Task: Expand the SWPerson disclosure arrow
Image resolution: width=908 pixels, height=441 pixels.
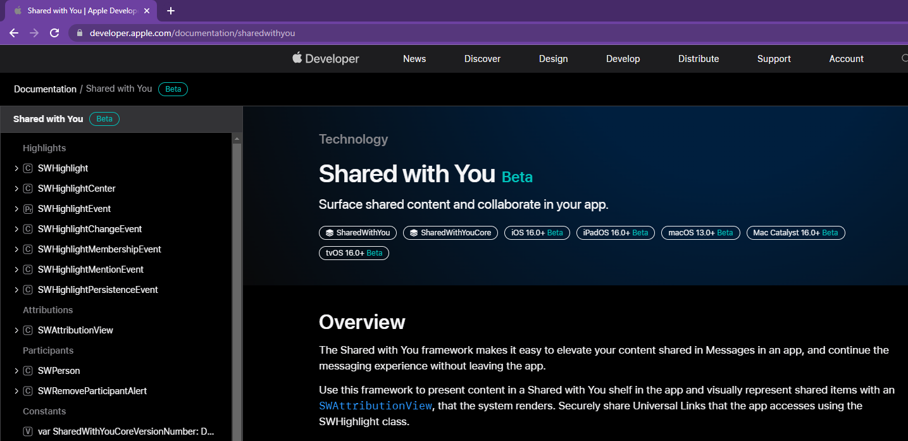Action: [x=16, y=371]
